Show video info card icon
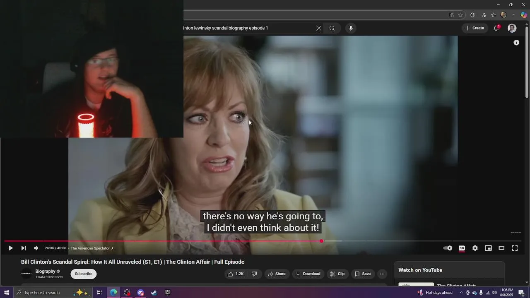Image resolution: width=530 pixels, height=298 pixels. click(516, 43)
